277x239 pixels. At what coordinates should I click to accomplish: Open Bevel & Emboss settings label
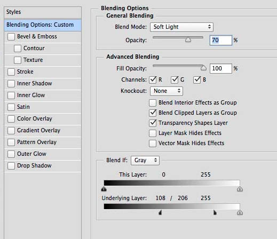[37, 36]
